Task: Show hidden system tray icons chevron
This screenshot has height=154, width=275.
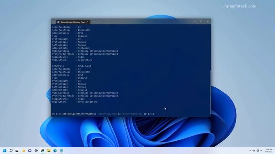Action: [250, 151]
